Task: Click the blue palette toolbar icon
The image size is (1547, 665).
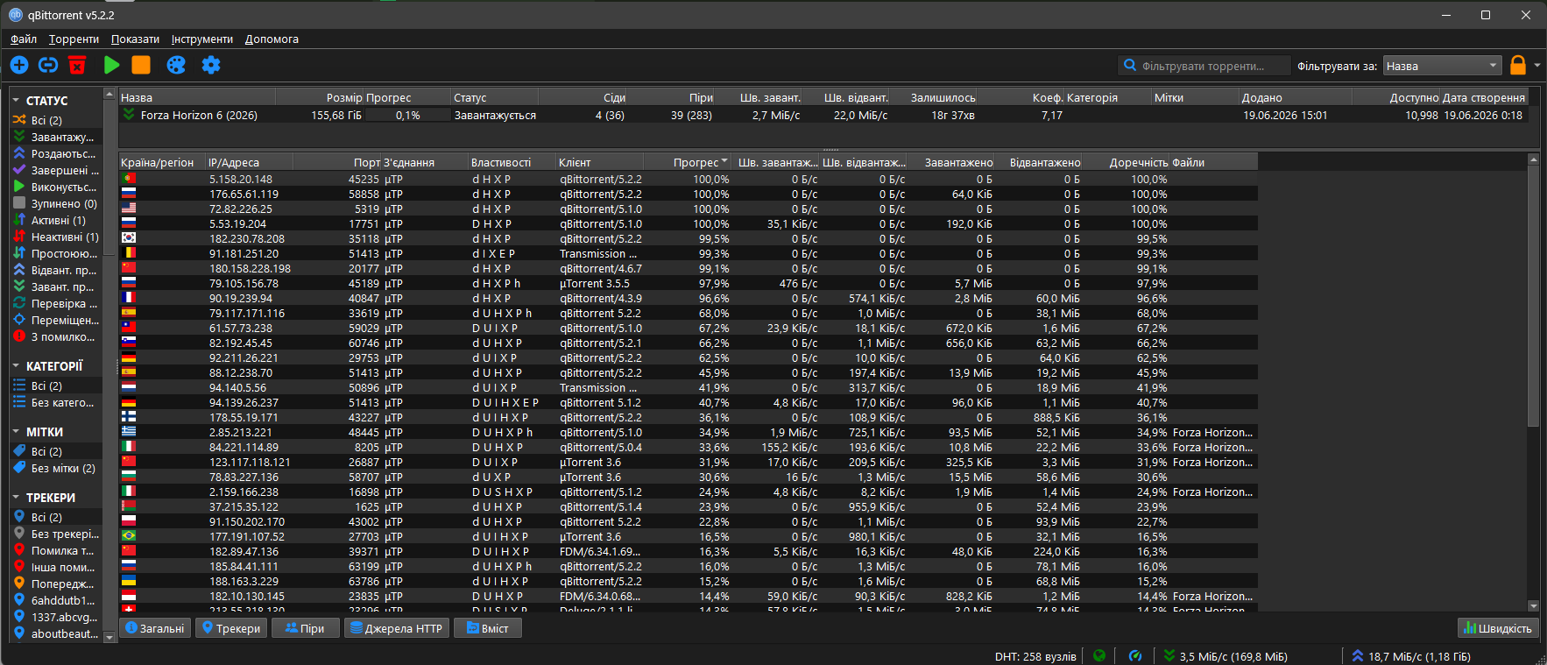Action: pos(176,65)
